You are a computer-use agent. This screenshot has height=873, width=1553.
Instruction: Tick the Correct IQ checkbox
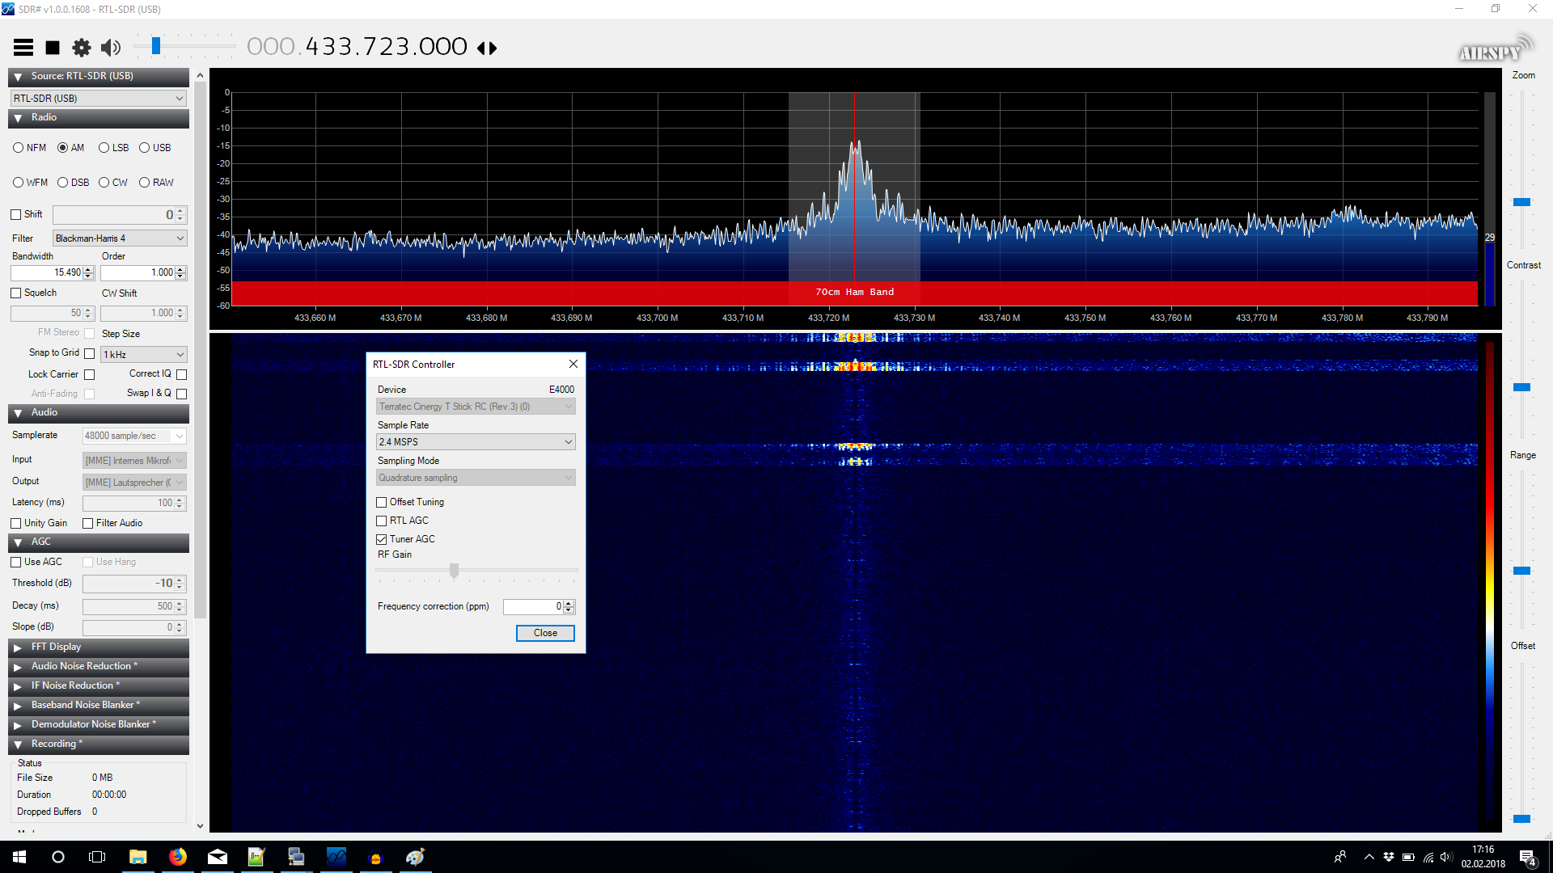coord(182,374)
